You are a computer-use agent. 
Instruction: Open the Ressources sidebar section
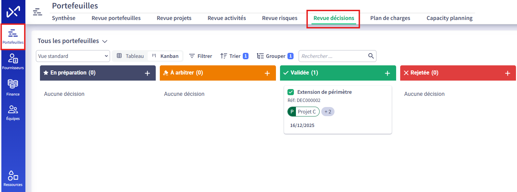tap(13, 178)
